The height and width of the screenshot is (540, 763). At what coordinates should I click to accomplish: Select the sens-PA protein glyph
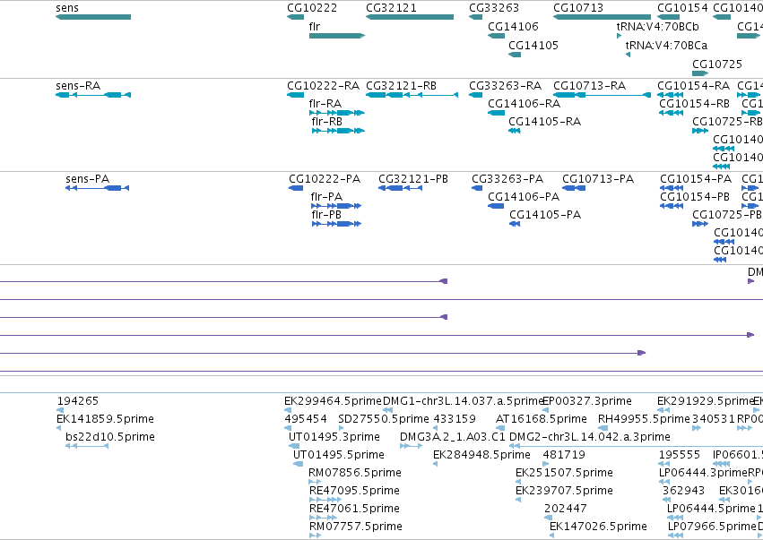tap(98, 188)
